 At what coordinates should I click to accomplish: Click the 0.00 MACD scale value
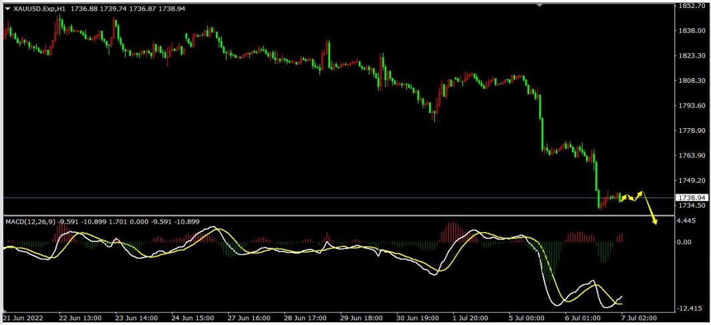click(685, 242)
